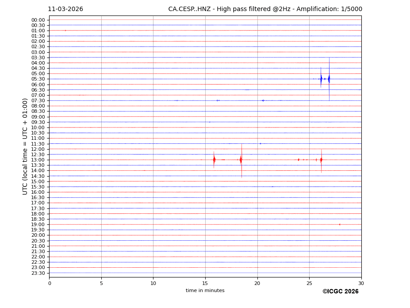Select the 00:00 time label on the y-axis

click(38, 20)
